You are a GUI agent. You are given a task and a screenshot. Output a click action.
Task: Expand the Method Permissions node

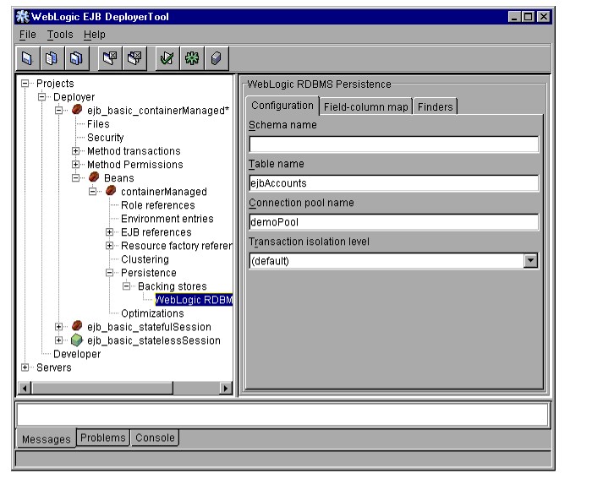point(76,165)
